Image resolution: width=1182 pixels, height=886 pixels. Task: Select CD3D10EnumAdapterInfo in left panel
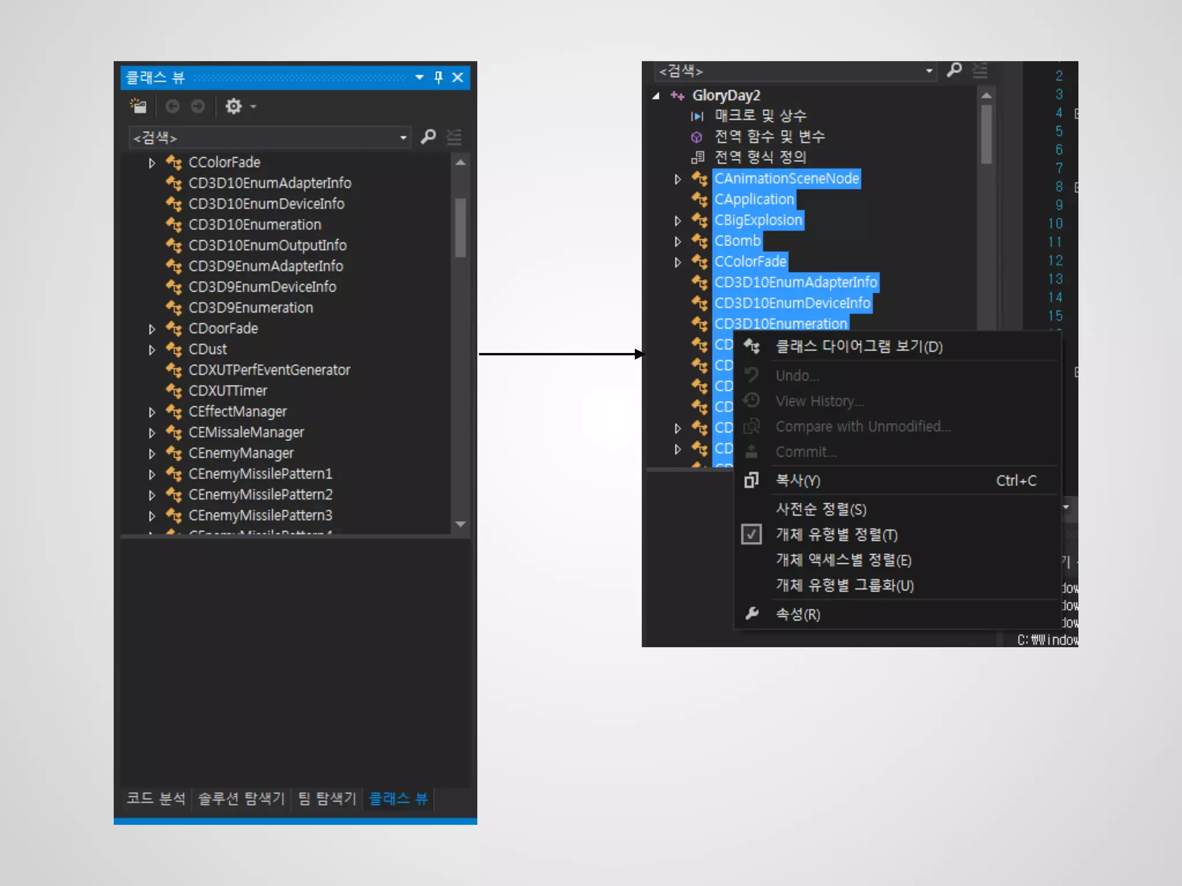pyautogui.click(x=270, y=183)
